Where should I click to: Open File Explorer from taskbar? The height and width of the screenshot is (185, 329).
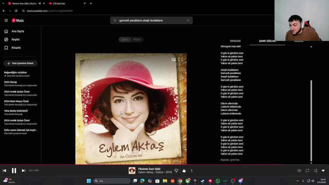pos(165,181)
